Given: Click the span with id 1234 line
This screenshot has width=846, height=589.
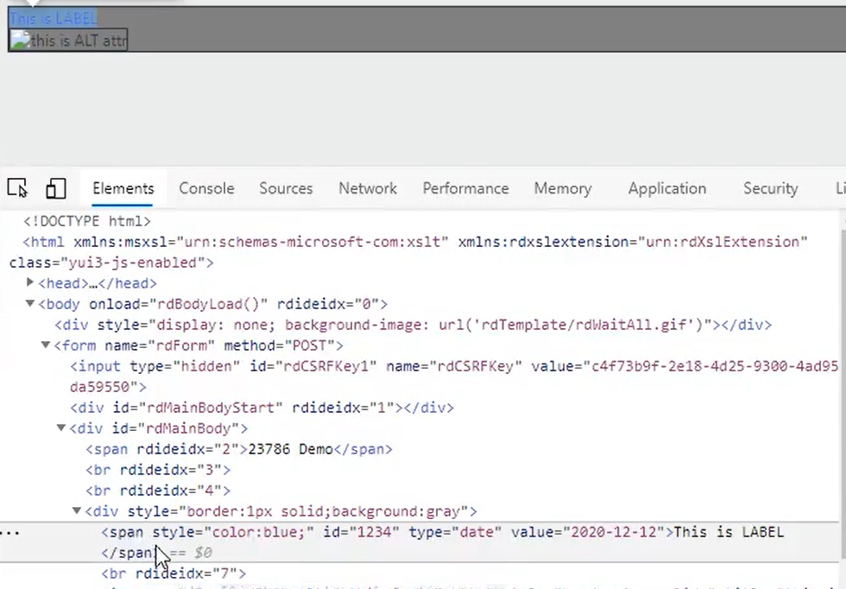Looking at the screenshot, I should pyautogui.click(x=442, y=532).
